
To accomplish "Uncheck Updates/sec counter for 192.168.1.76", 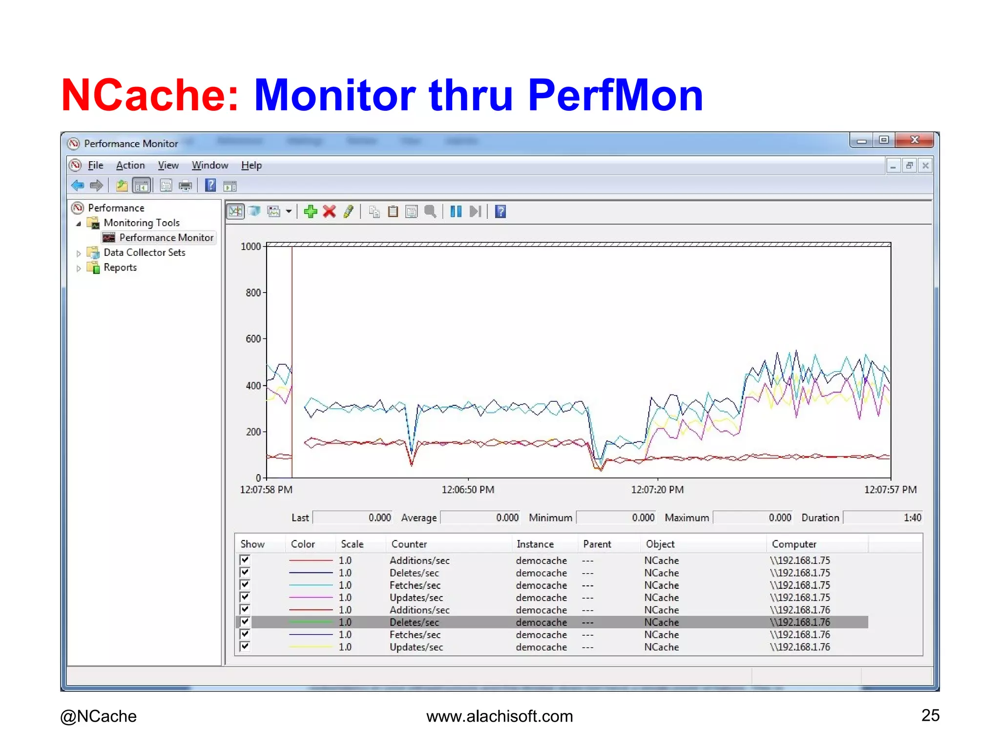I will click(245, 646).
